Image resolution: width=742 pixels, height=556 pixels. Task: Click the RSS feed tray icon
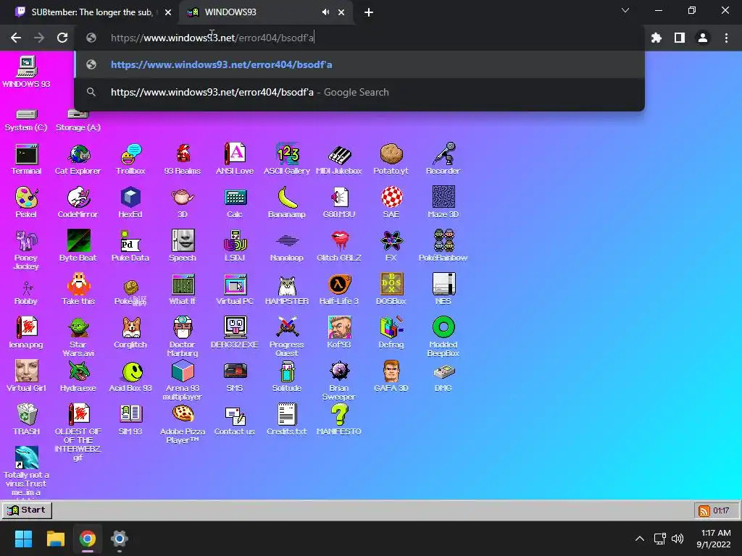[x=704, y=510]
